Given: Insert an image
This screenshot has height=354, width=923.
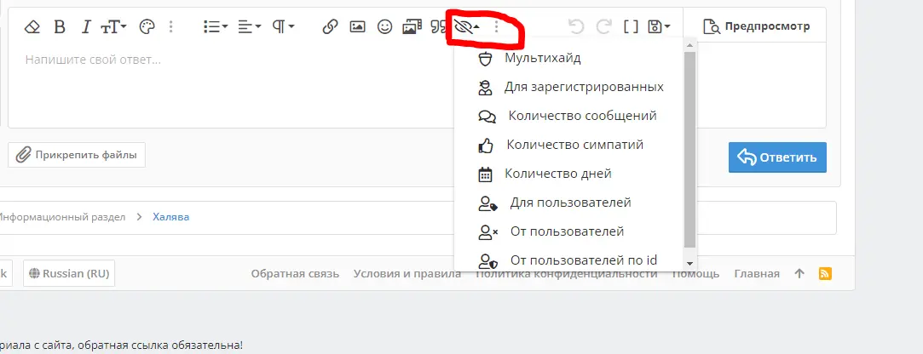Looking at the screenshot, I should pos(357,26).
